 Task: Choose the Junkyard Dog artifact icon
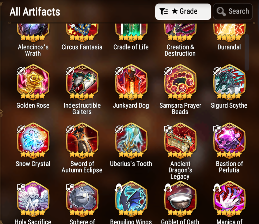131,82
